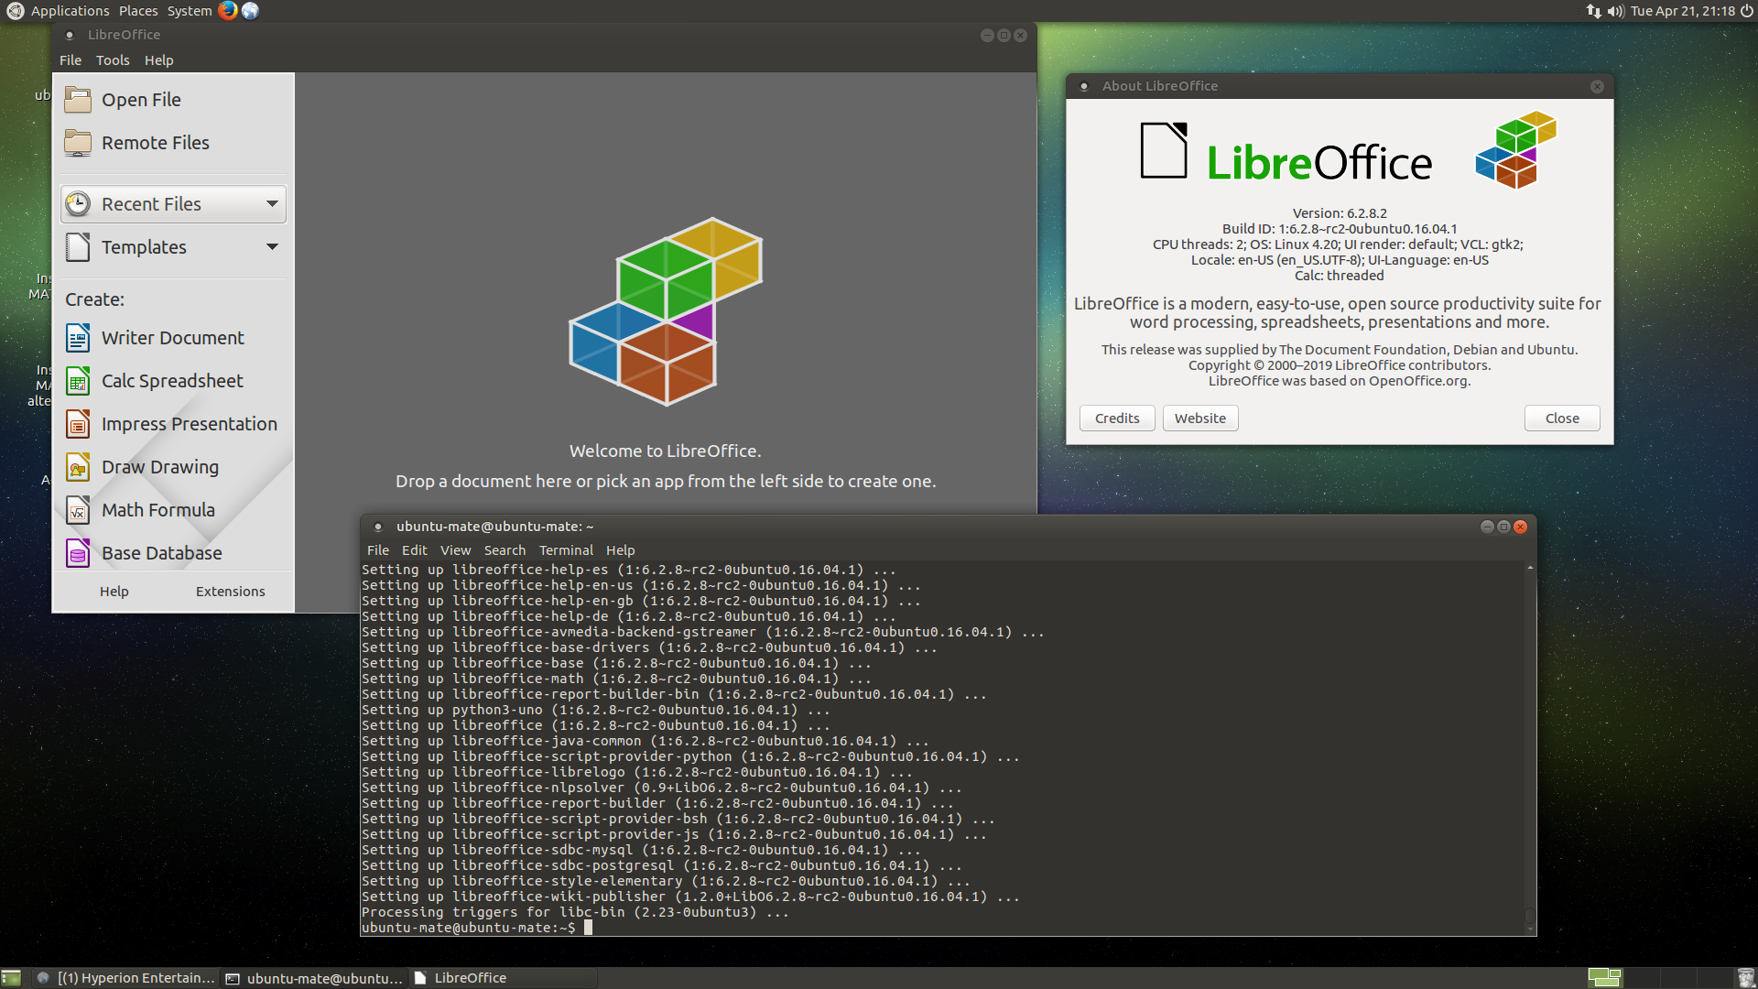Screen dimensions: 1758x989
Task: Click Close button in About LibreOffice dialog
Action: 1562,418
